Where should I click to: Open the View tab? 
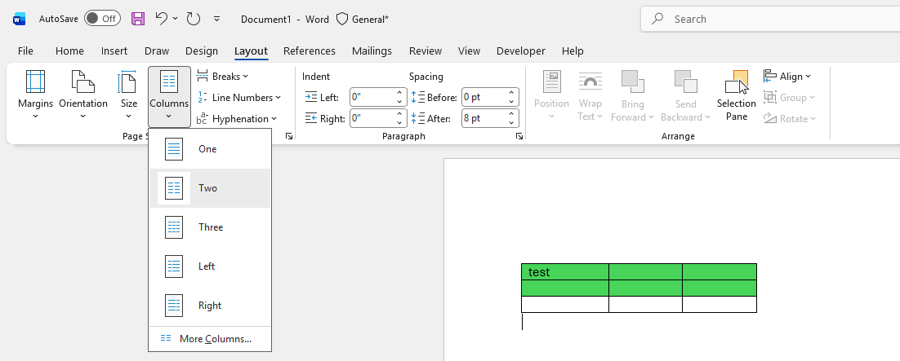click(x=469, y=51)
